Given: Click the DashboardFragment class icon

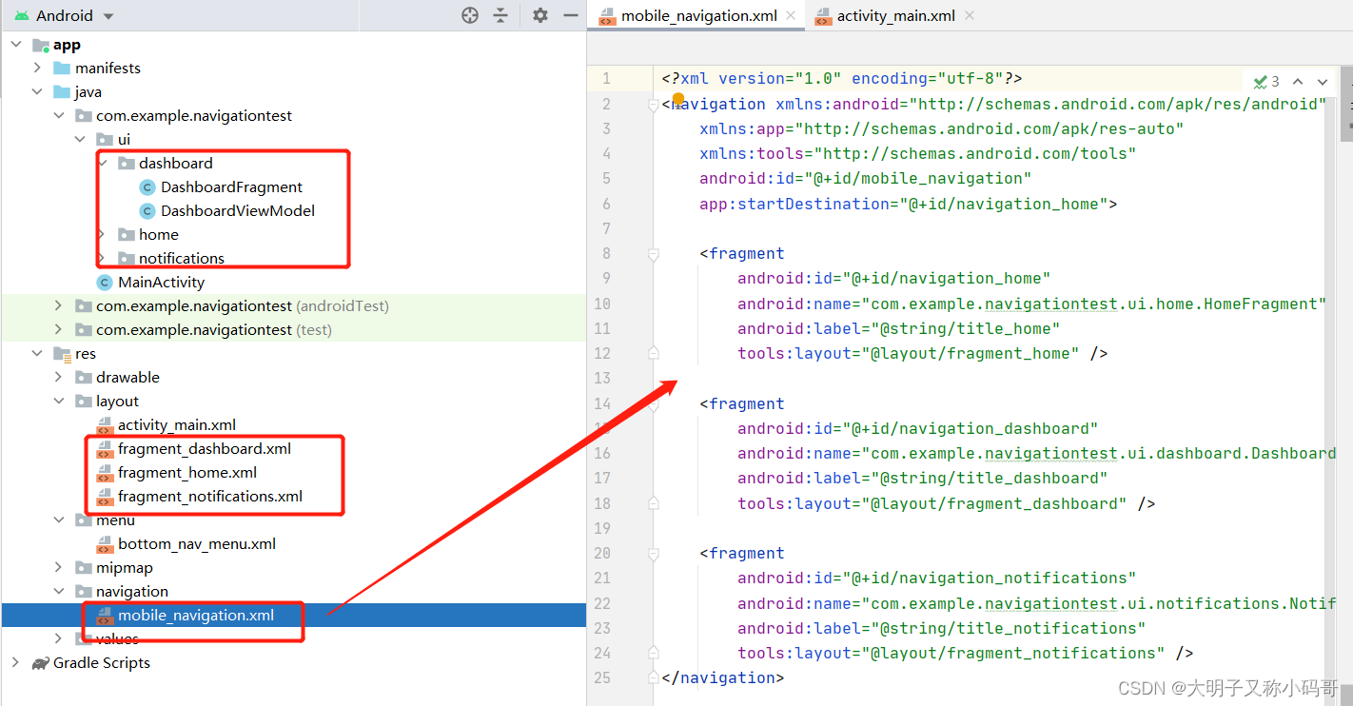Looking at the screenshot, I should tap(147, 187).
